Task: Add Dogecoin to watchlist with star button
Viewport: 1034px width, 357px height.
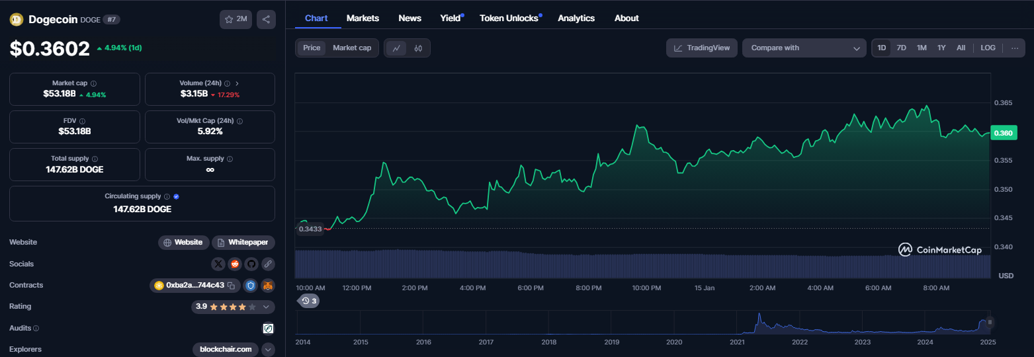Action: (x=236, y=19)
